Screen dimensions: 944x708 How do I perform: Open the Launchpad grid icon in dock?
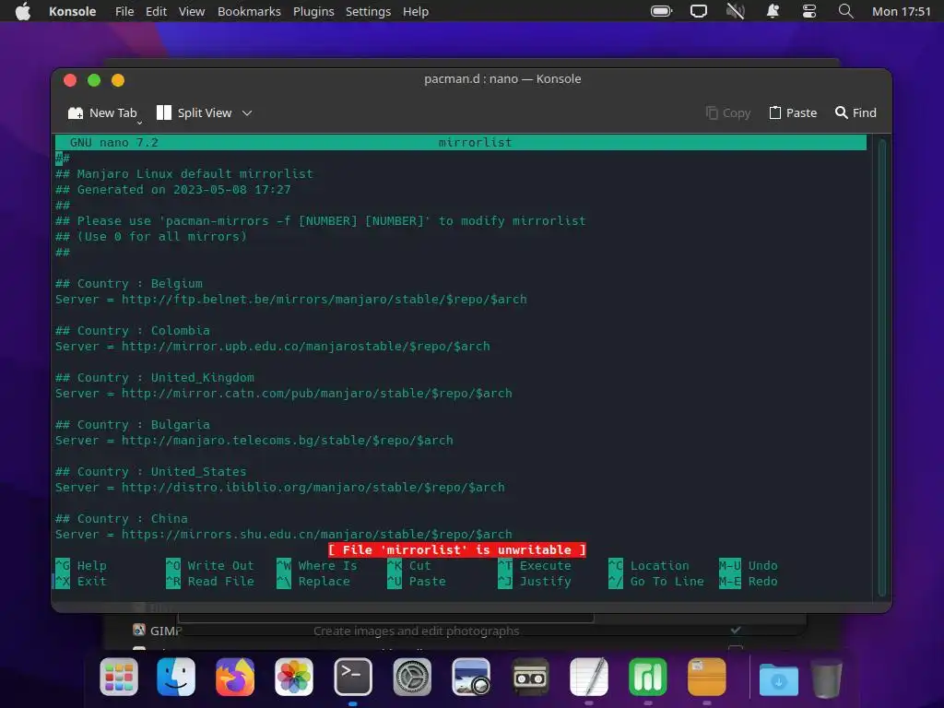click(119, 677)
